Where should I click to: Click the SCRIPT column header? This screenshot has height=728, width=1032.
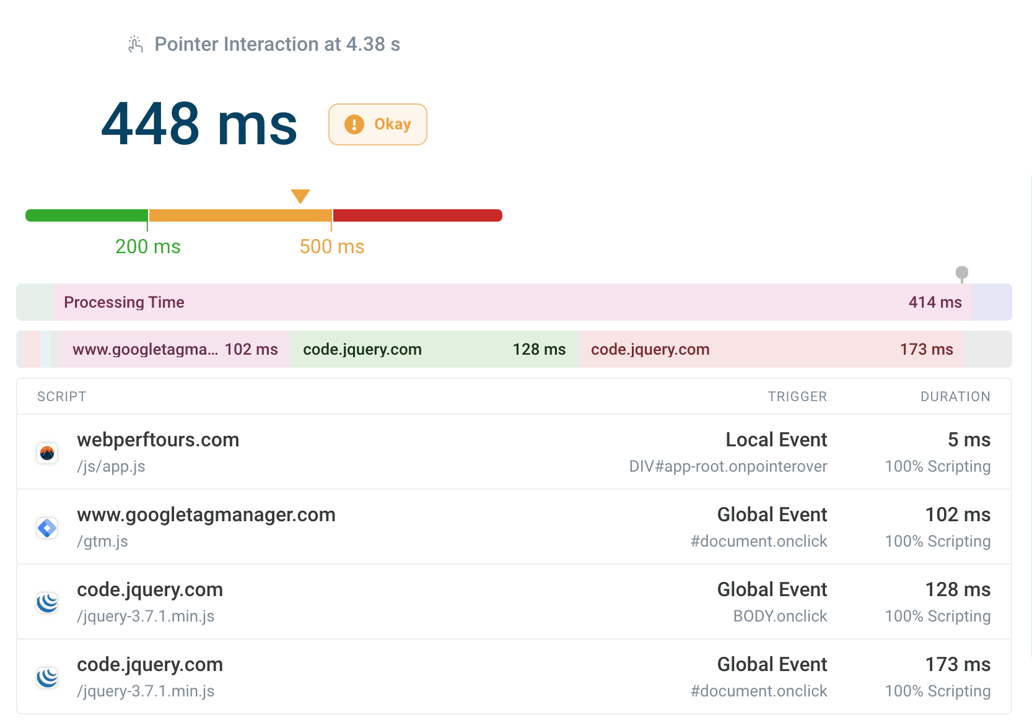click(x=62, y=397)
